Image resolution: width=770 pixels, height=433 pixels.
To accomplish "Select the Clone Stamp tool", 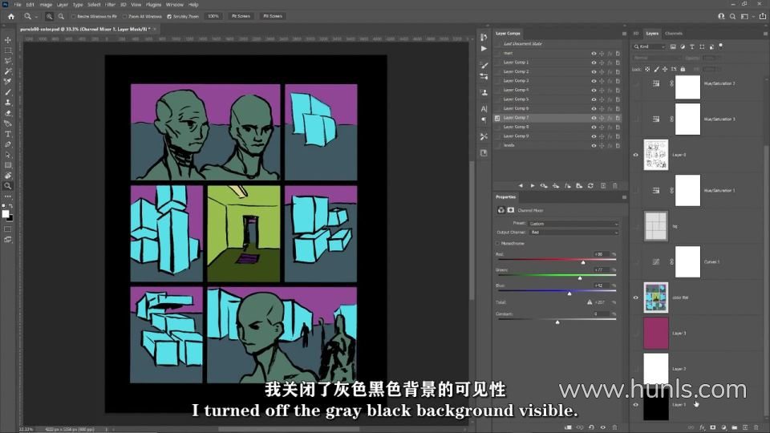I will pyautogui.click(x=8, y=103).
